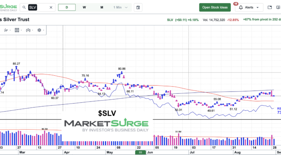
Task: Click the 80.86 price high label
Action: 122,68
